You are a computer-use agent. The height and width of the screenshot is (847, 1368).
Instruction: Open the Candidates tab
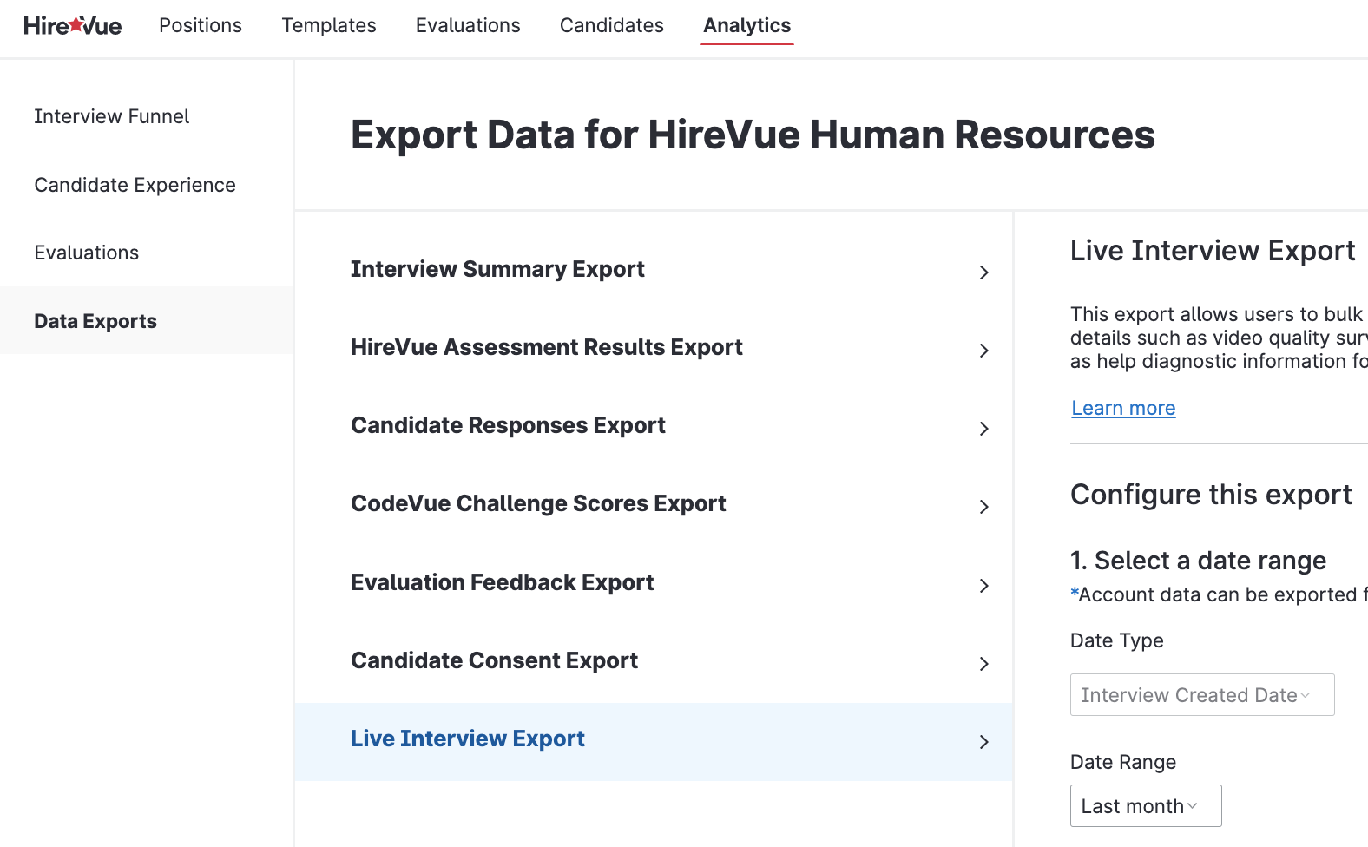[x=611, y=26]
